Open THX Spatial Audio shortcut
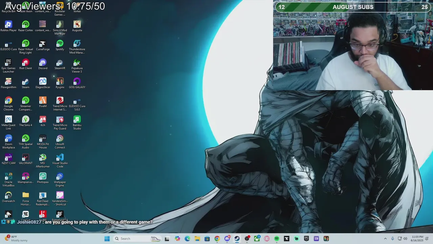Screen dimensions: 433x244 click(26, 142)
